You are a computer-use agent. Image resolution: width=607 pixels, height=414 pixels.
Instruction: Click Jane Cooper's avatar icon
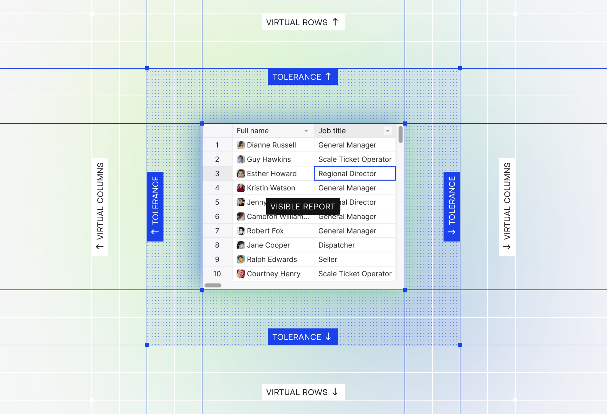coord(241,245)
